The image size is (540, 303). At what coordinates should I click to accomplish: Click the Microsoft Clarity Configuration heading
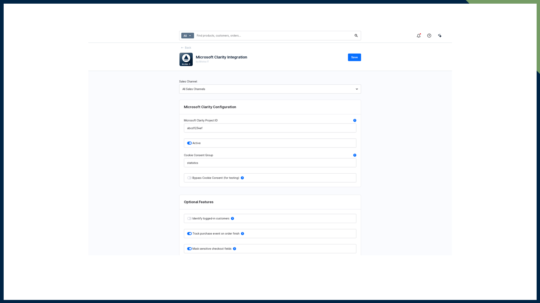tap(210, 107)
